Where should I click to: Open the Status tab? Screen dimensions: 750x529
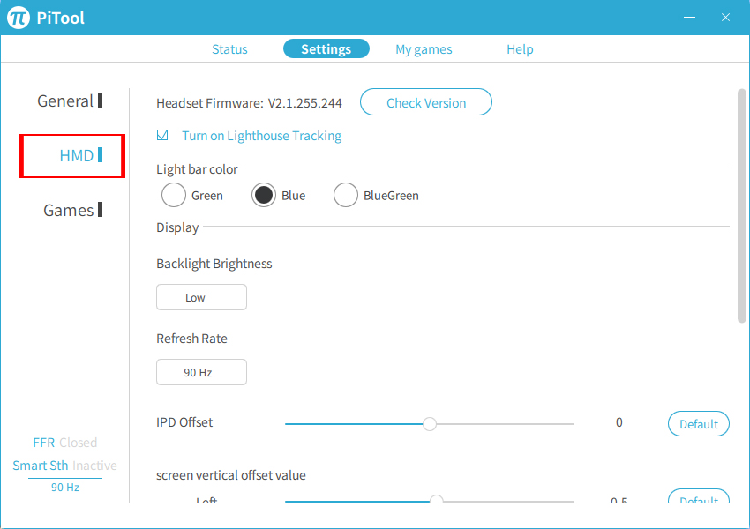point(229,49)
